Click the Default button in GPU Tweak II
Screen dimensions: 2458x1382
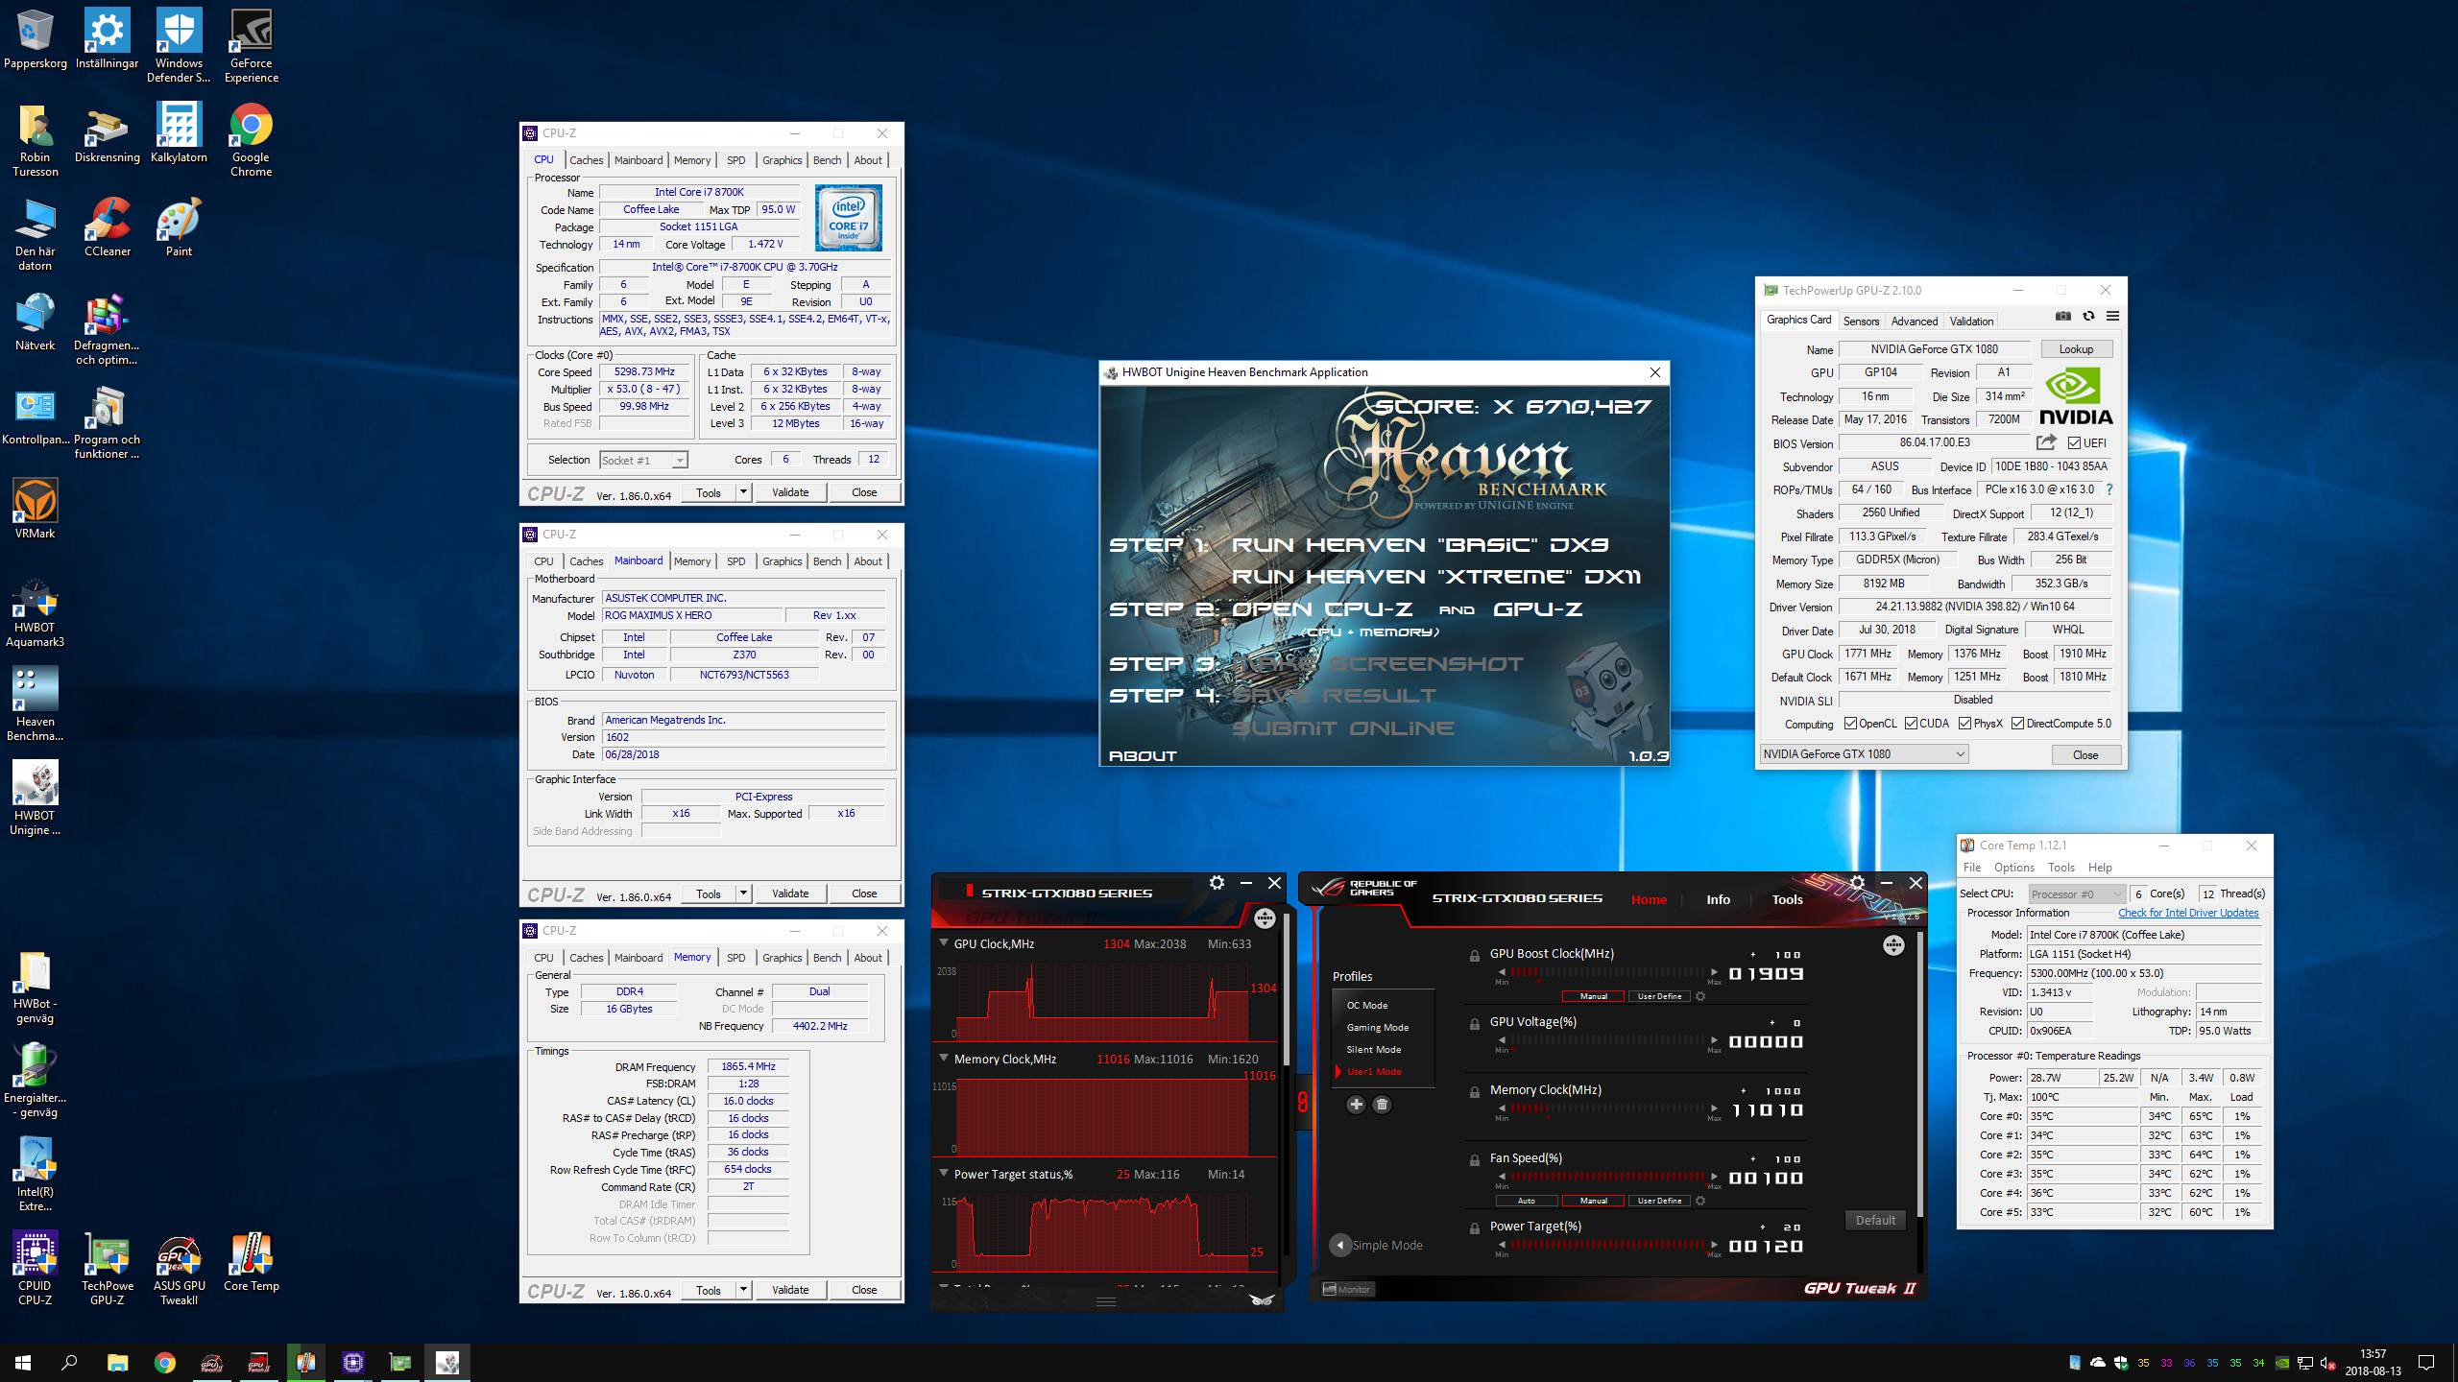1874,1220
